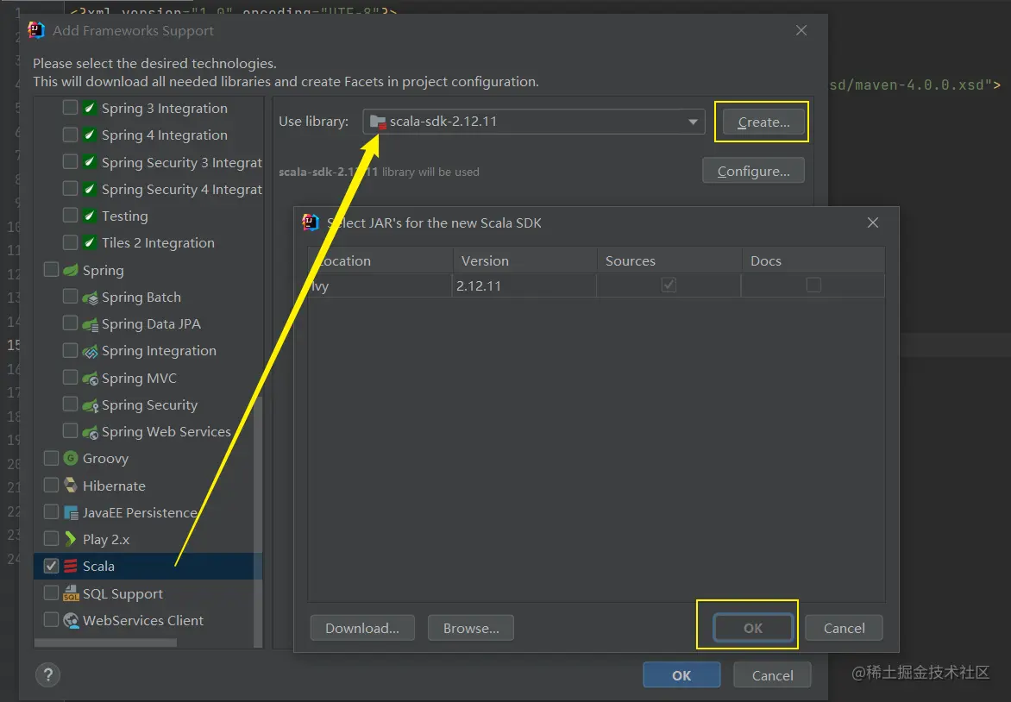Viewport: 1011px width, 702px height.
Task: Select the Ivy location cell
Action: tap(380, 285)
